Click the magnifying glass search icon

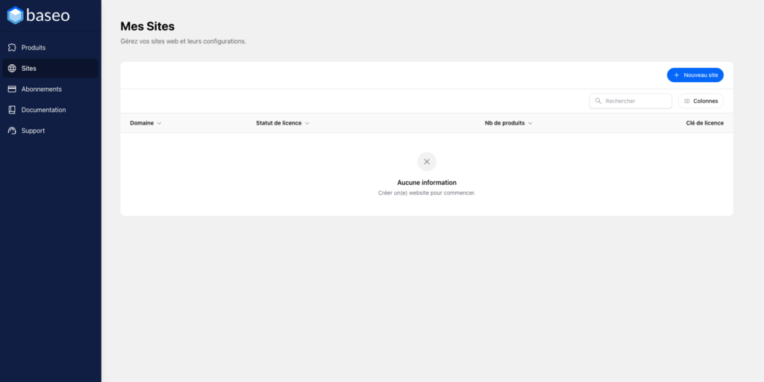coord(598,101)
